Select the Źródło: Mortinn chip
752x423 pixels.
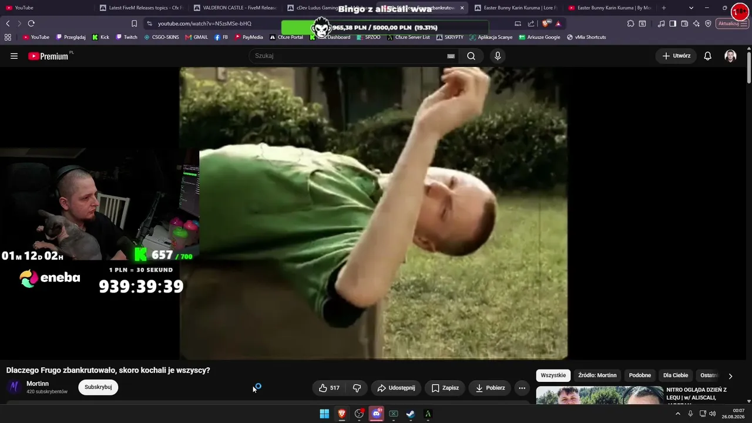click(x=597, y=375)
